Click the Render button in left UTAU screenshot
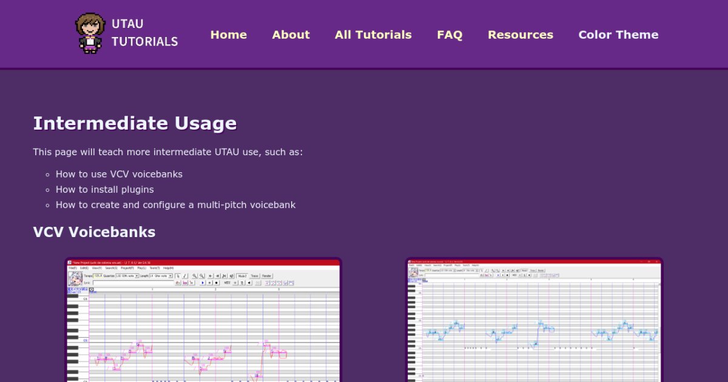The height and width of the screenshot is (382, 728). click(266, 276)
